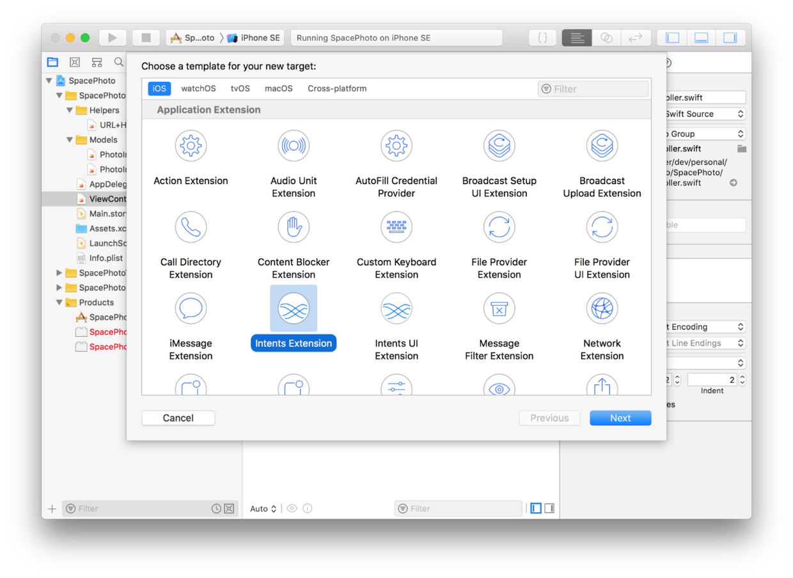The height and width of the screenshot is (578, 793).
Task: Switch to the macOS tab
Action: 279,89
